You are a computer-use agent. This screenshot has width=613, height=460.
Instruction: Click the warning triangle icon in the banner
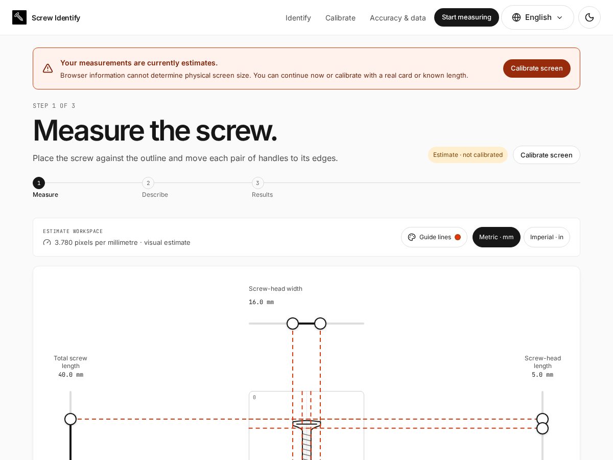[x=48, y=68]
